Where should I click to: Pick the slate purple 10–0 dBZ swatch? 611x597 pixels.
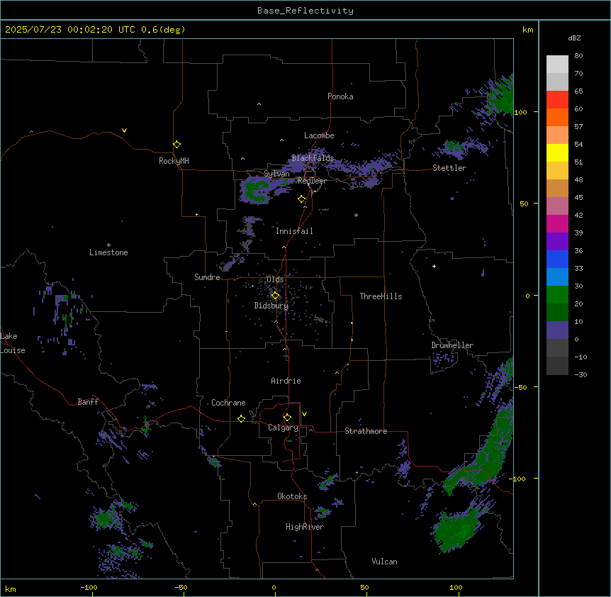pyautogui.click(x=557, y=330)
